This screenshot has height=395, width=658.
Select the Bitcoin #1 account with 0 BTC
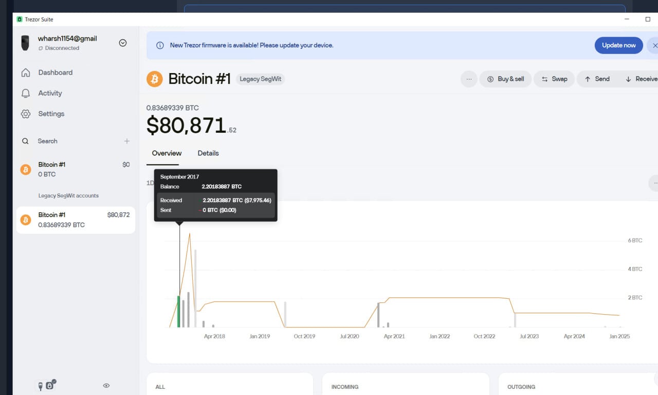pos(76,169)
